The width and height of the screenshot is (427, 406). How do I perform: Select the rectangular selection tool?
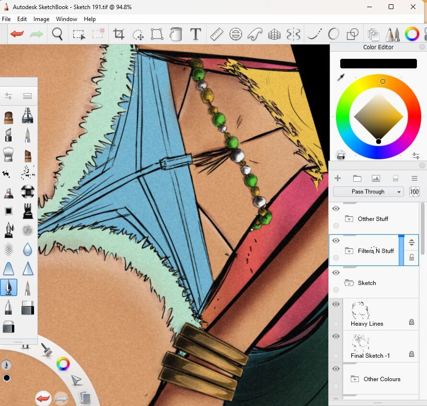point(79,34)
